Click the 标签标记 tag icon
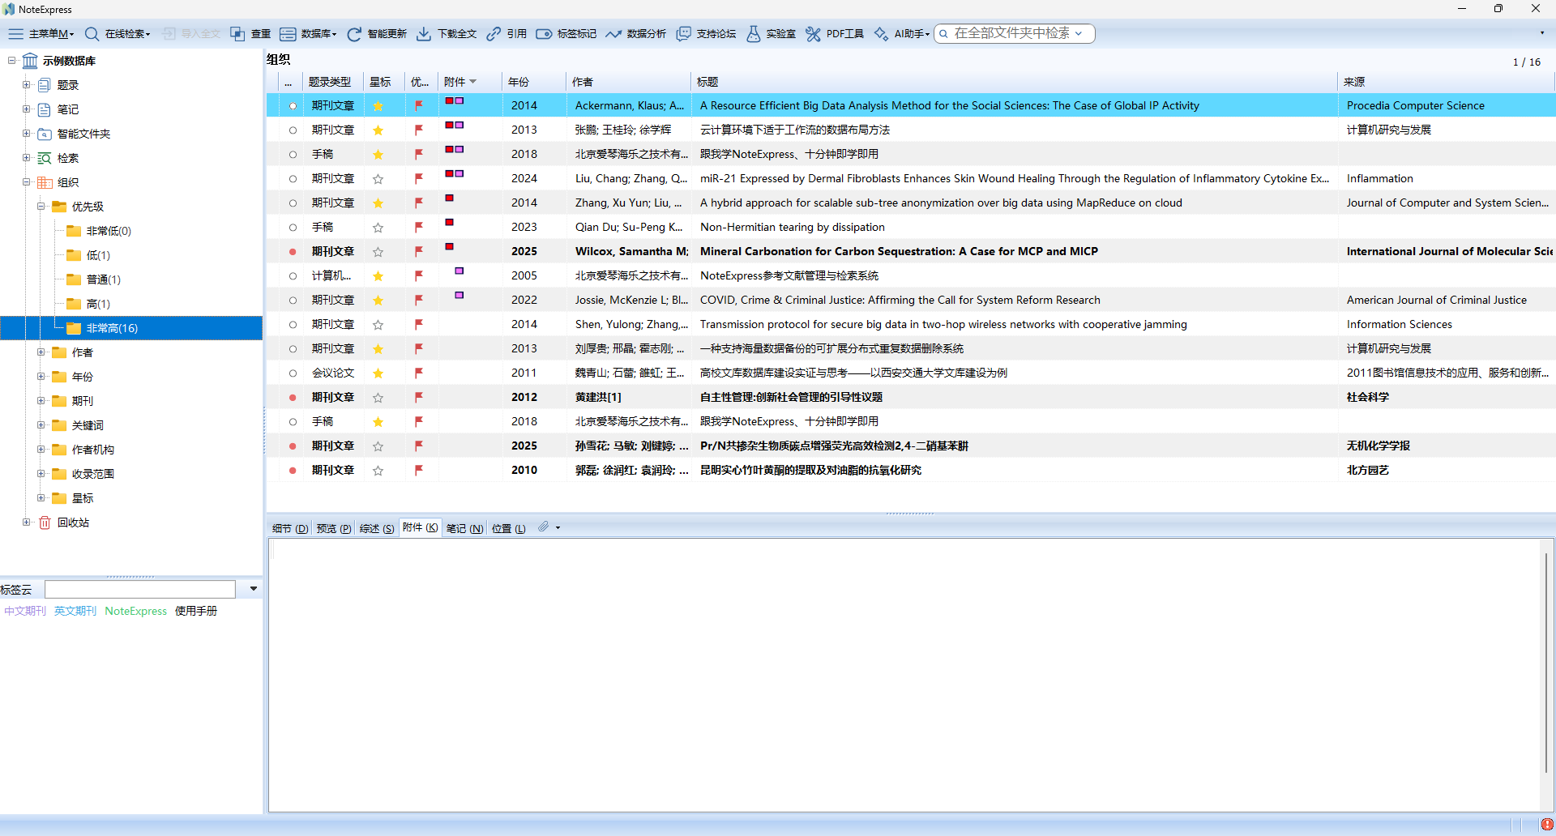 (544, 34)
